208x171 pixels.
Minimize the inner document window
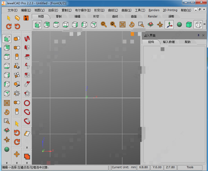click(x=196, y=9)
